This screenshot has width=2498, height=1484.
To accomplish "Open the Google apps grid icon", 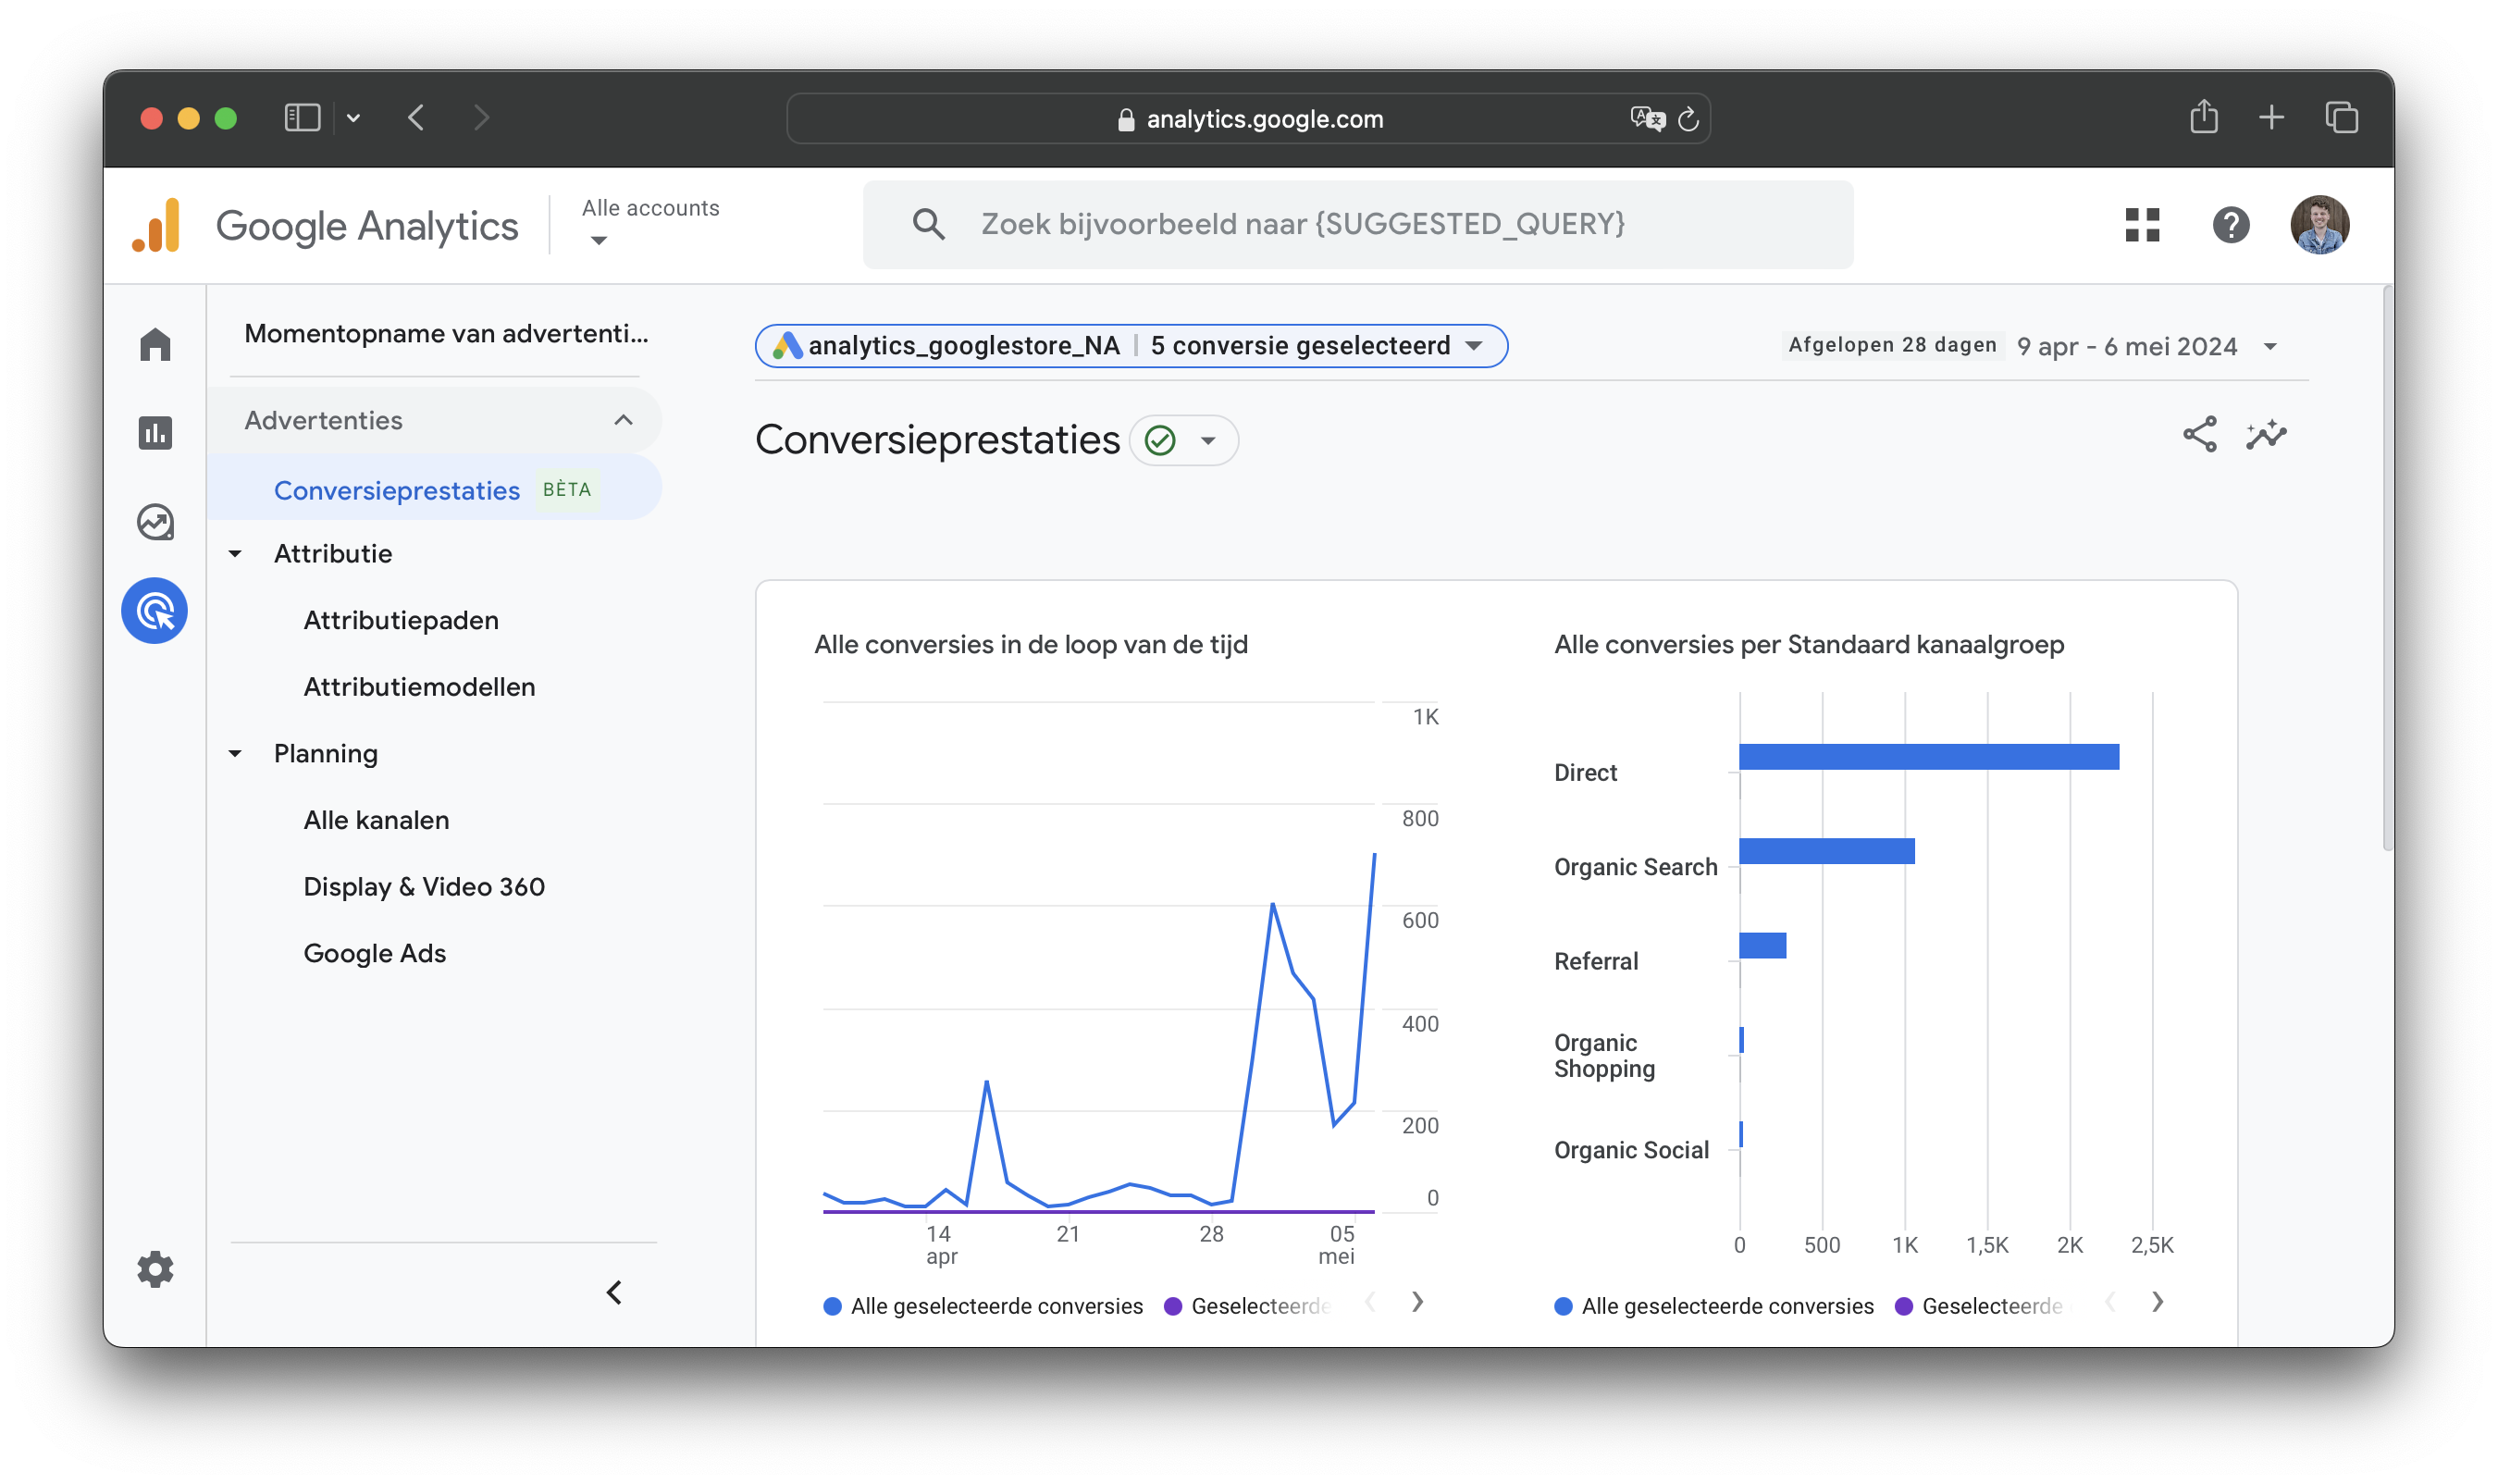I will pyautogui.click(x=2142, y=225).
